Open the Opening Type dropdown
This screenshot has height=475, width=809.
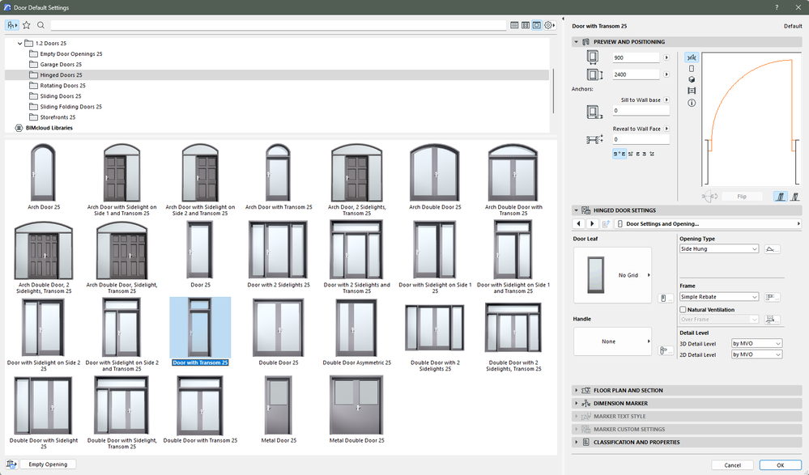pyautogui.click(x=718, y=249)
